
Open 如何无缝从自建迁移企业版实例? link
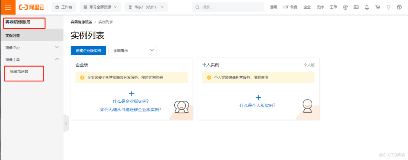[x=131, y=110]
